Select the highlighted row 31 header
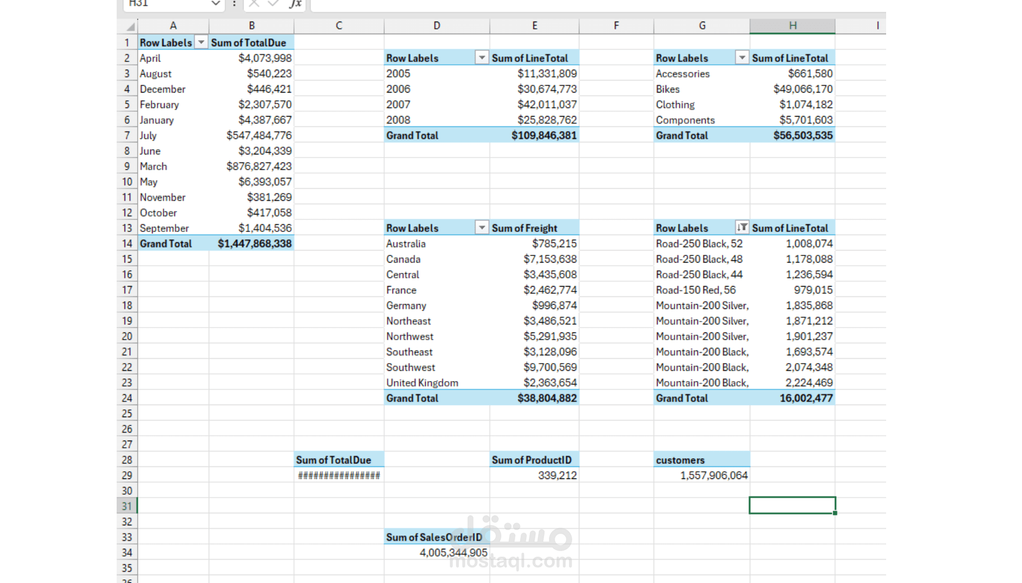This screenshot has width=1022, height=583. (127, 506)
